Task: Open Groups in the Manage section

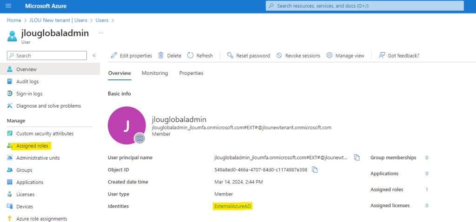Action: point(24,170)
